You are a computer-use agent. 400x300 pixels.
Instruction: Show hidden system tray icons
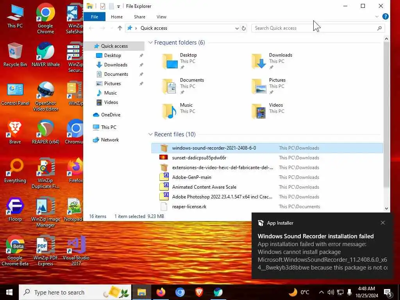click(321, 292)
